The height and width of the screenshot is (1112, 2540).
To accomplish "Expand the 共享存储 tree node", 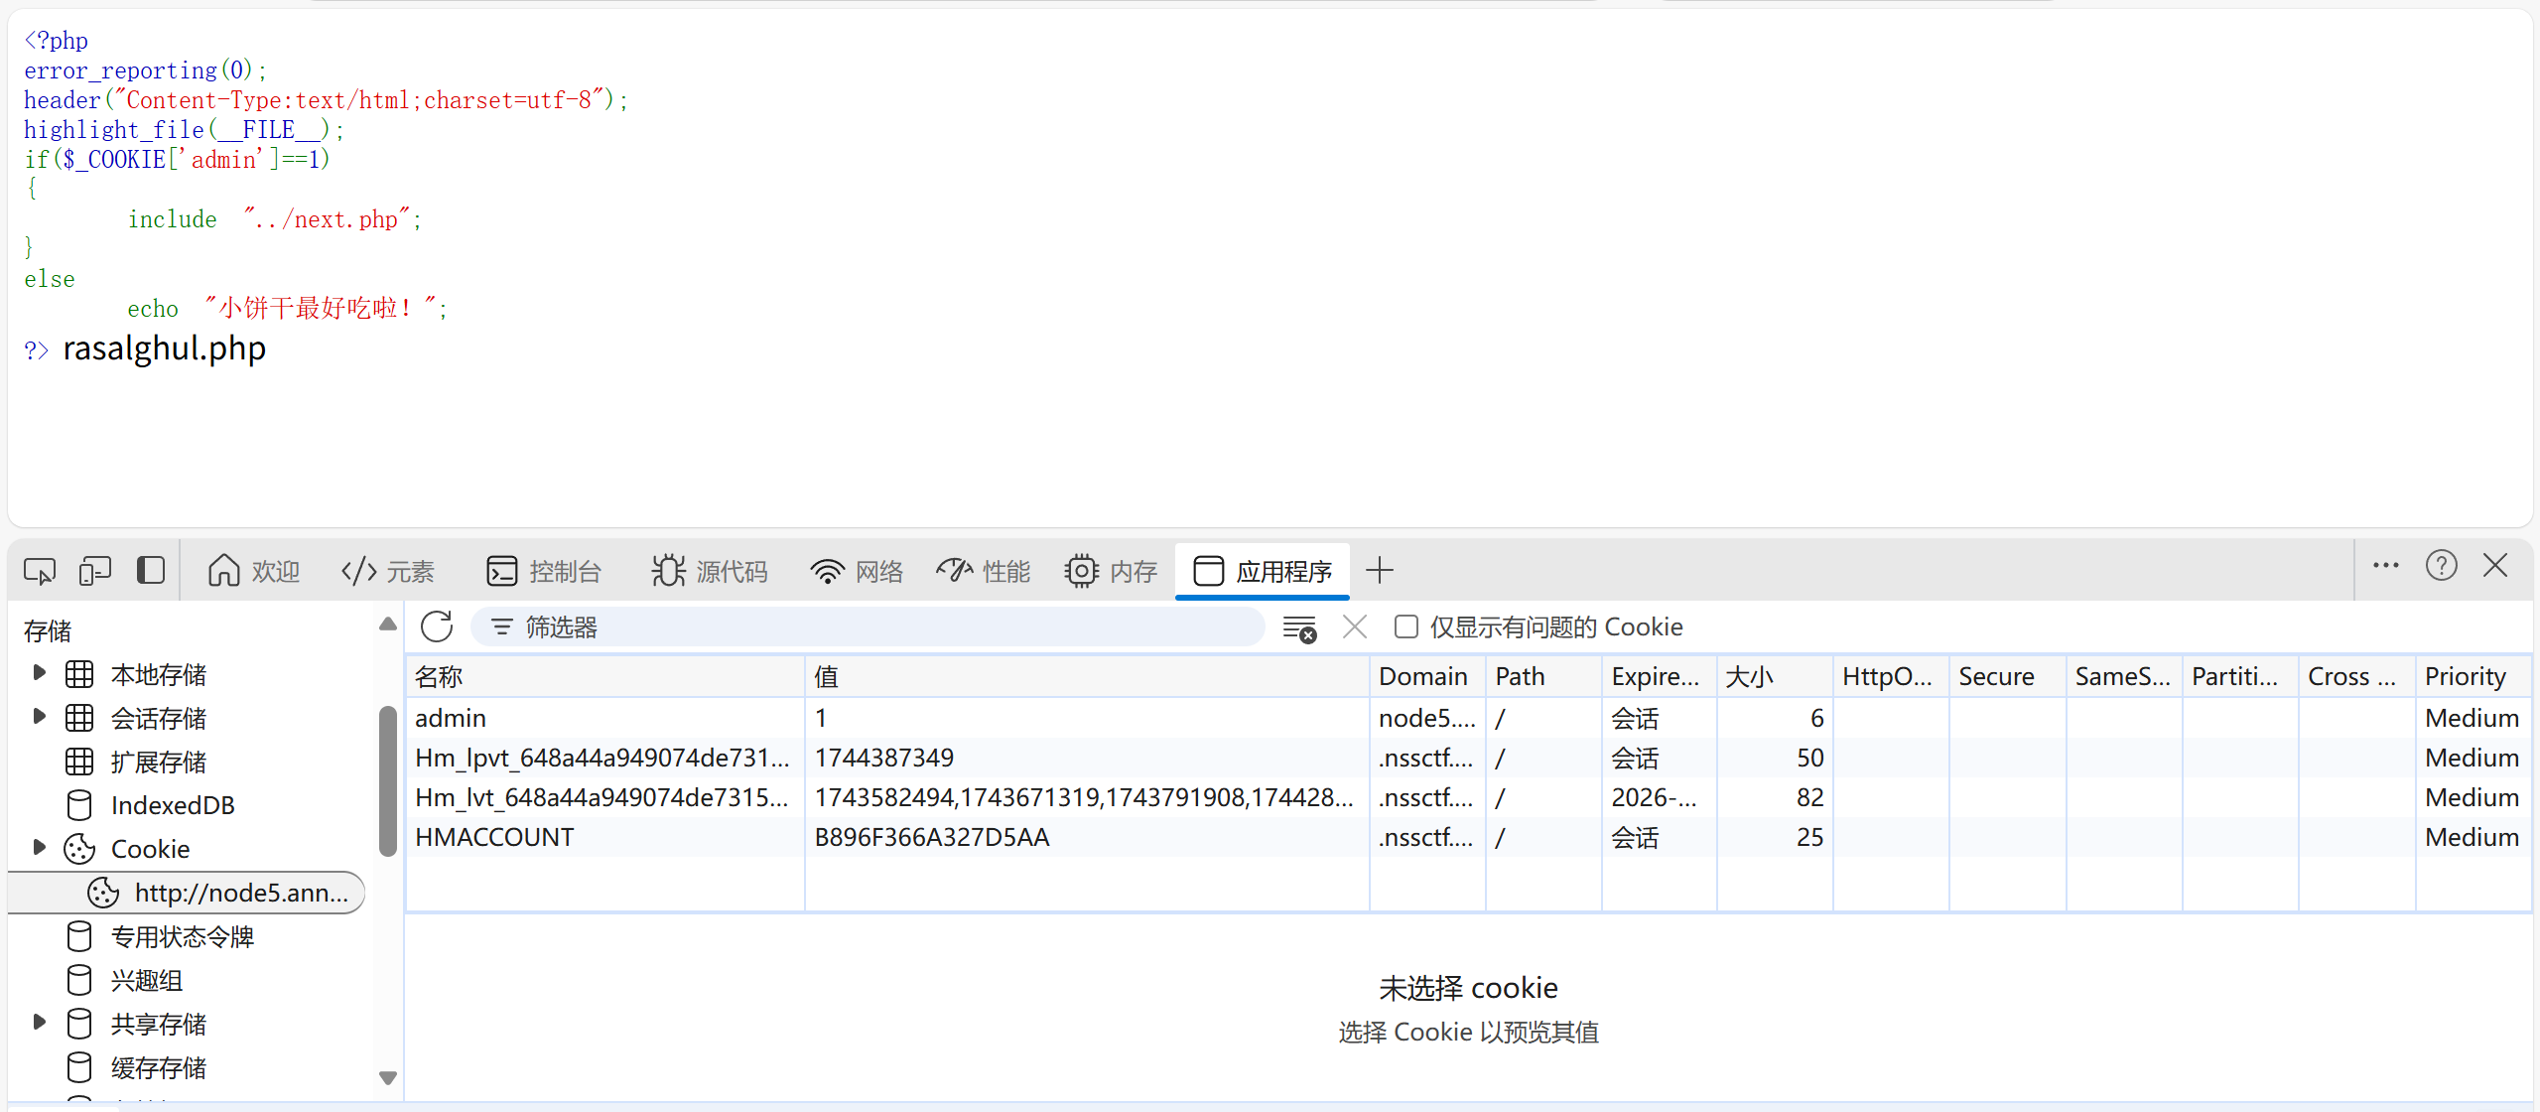I will click(39, 1023).
